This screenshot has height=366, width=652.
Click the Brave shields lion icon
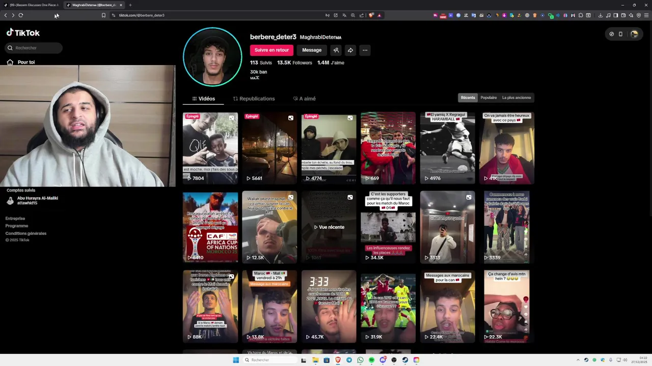[x=371, y=15]
